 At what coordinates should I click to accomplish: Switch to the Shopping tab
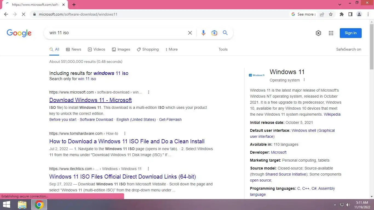(x=148, y=49)
